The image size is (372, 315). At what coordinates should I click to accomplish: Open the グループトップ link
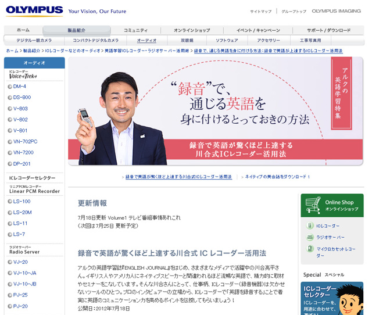tap(294, 12)
